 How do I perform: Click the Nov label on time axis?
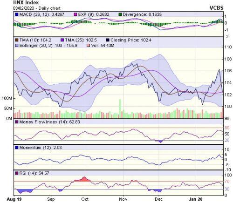tap(123, 199)
